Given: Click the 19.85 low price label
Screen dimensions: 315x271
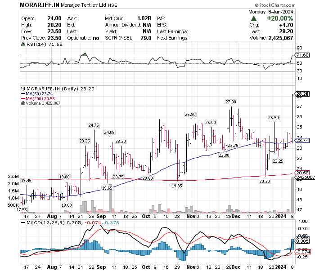Looking at the screenshot, I should (x=177, y=186).
